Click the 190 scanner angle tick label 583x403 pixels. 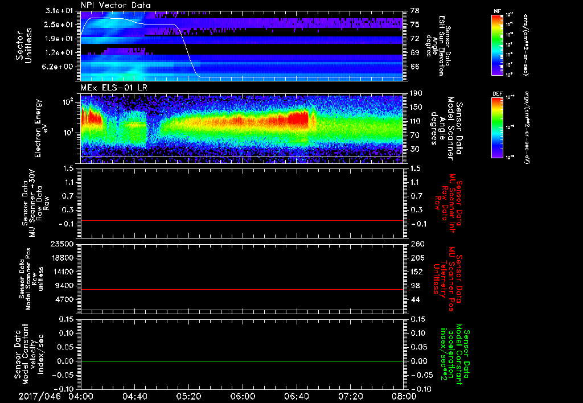417,93
